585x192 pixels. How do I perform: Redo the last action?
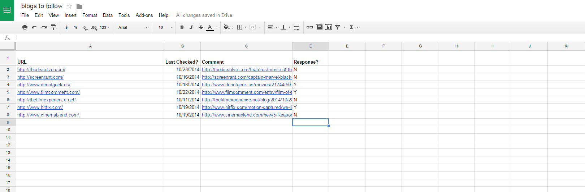tap(44, 27)
